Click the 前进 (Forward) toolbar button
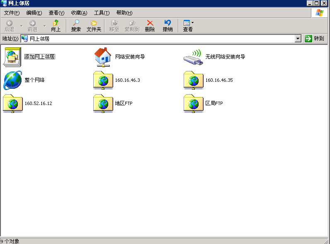Image resolution: width=330 pixels, height=244 pixels. coord(33,26)
